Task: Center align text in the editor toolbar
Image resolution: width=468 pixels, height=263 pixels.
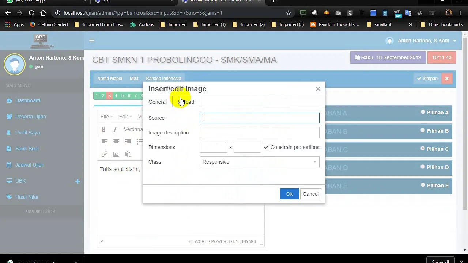Action: click(x=116, y=142)
